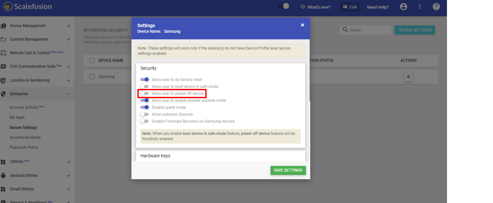The height and width of the screenshot is (203, 493).
Task: Open Remote Cast & Control
Action: 30,53
